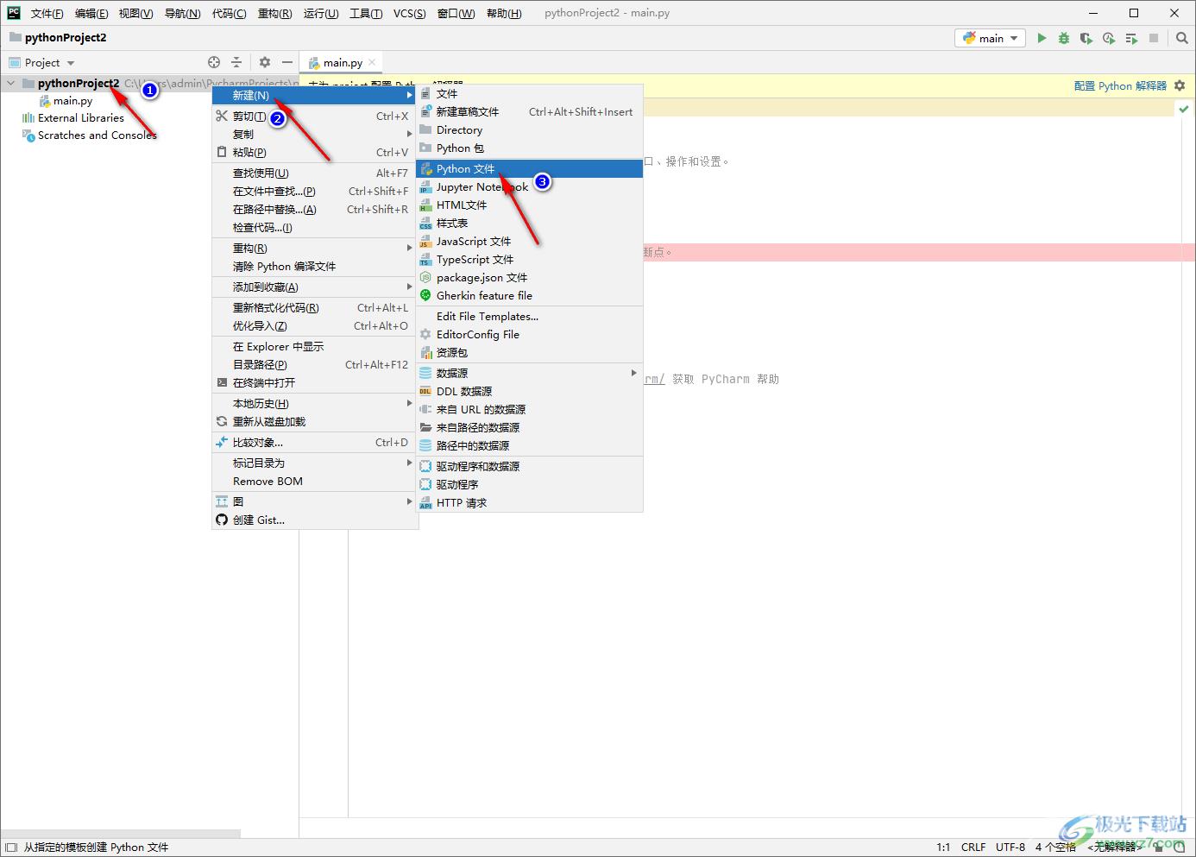
Task: Choose EditorConfig File entry
Action: pyautogui.click(x=530, y=335)
